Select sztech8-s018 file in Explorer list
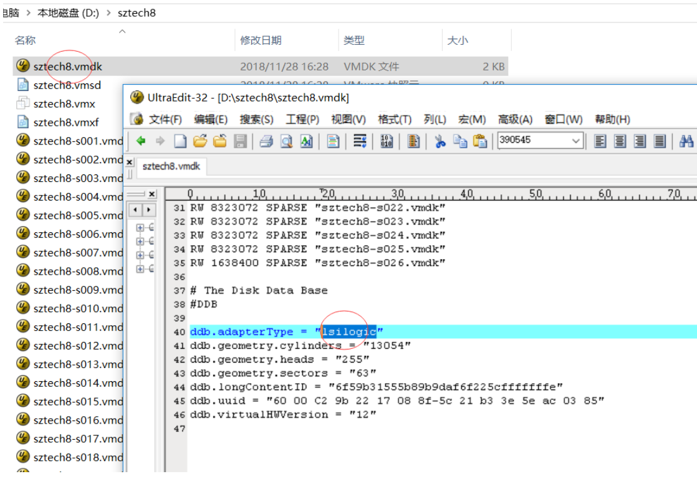The width and height of the screenshot is (697, 484). point(78,457)
